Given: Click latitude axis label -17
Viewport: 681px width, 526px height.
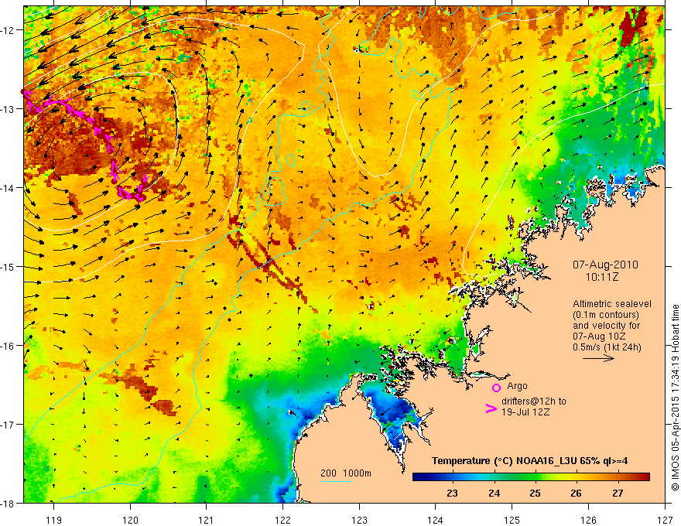Looking at the screenshot, I should (x=9, y=424).
